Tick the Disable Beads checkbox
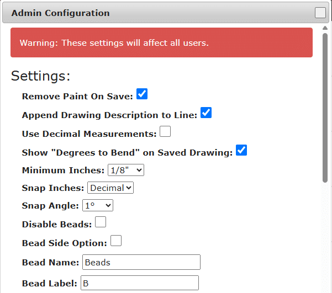This screenshot has height=293, width=332. [x=101, y=222]
